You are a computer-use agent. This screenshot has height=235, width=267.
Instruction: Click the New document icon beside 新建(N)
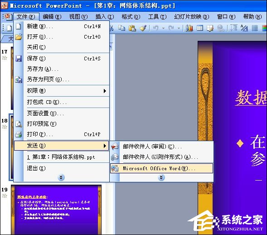pos(19,26)
